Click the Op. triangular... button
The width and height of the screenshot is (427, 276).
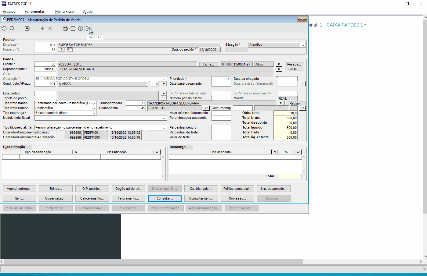pyautogui.click(x=201, y=189)
